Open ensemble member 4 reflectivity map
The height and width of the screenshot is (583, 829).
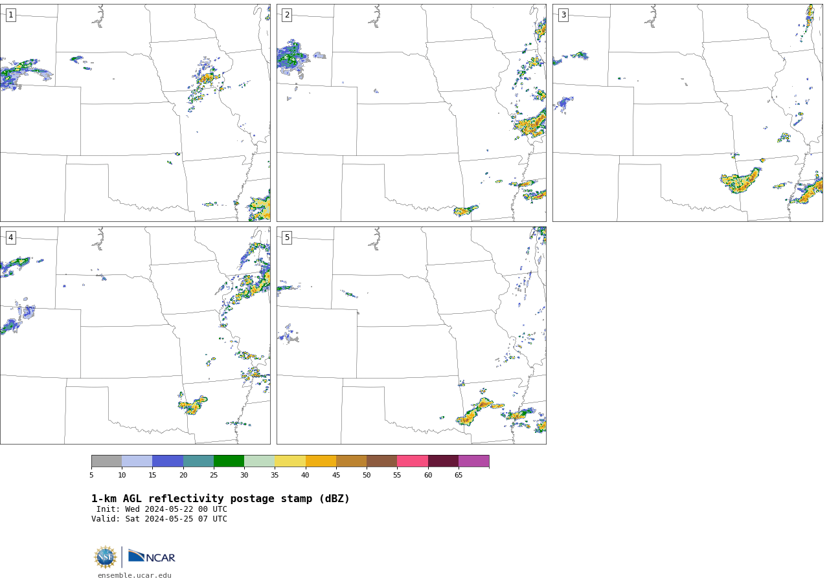[x=135, y=335]
